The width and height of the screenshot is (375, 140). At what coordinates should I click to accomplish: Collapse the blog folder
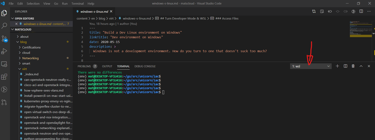41,42
